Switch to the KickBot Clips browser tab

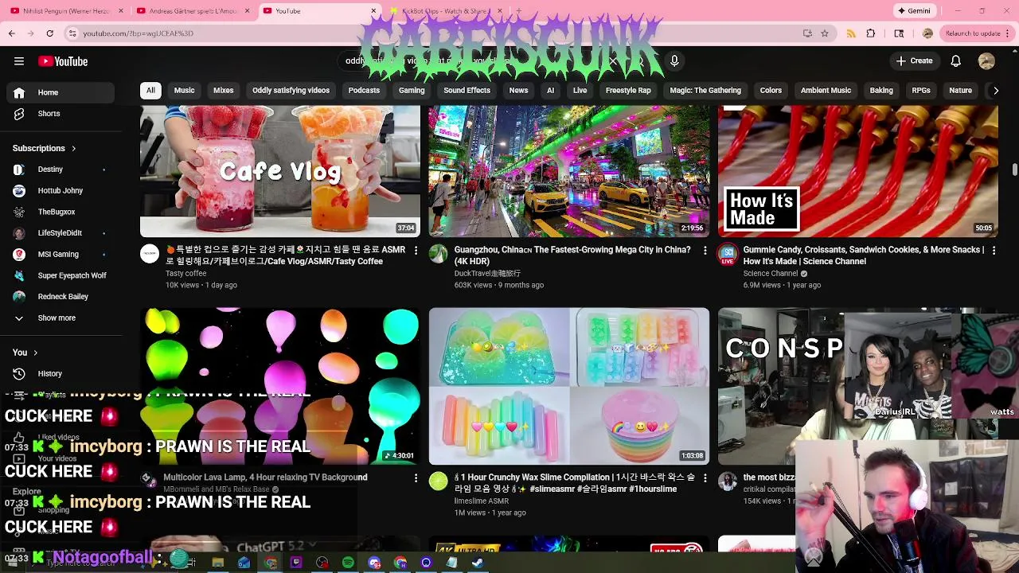coord(446,11)
